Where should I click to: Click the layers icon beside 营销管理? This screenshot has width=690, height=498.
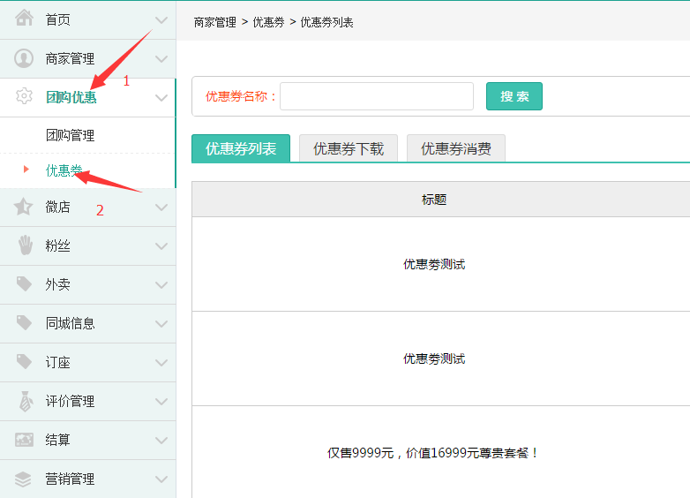tap(23, 479)
